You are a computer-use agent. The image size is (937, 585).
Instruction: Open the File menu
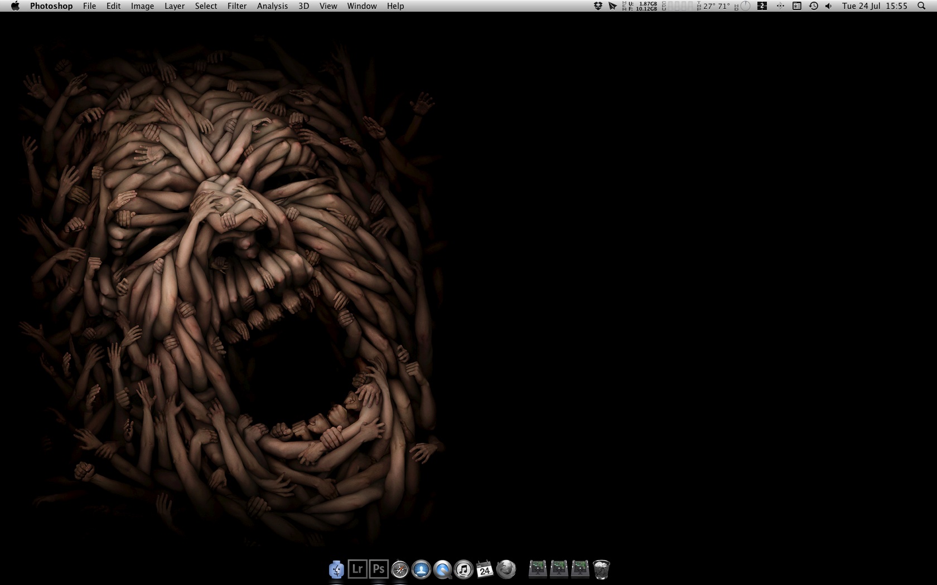(89, 6)
